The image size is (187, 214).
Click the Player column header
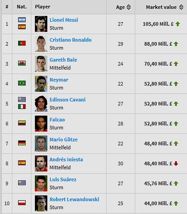pos(42,7)
